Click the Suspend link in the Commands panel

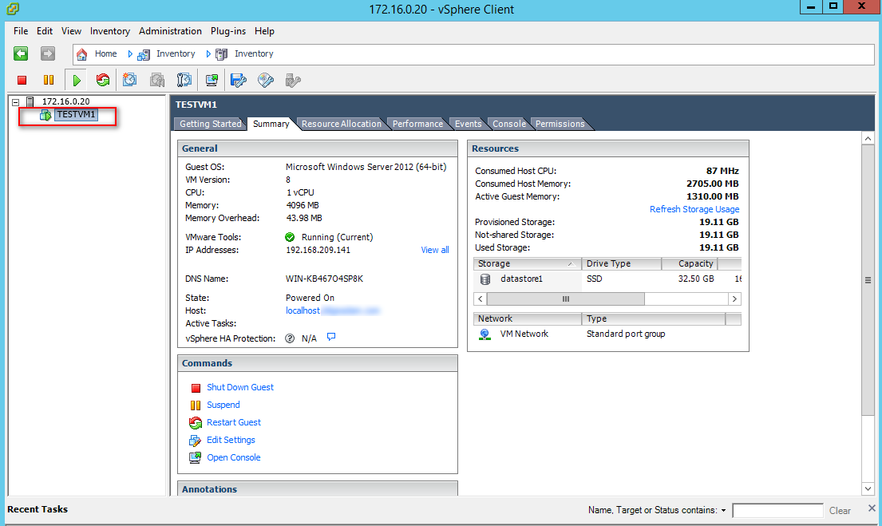[223, 405]
